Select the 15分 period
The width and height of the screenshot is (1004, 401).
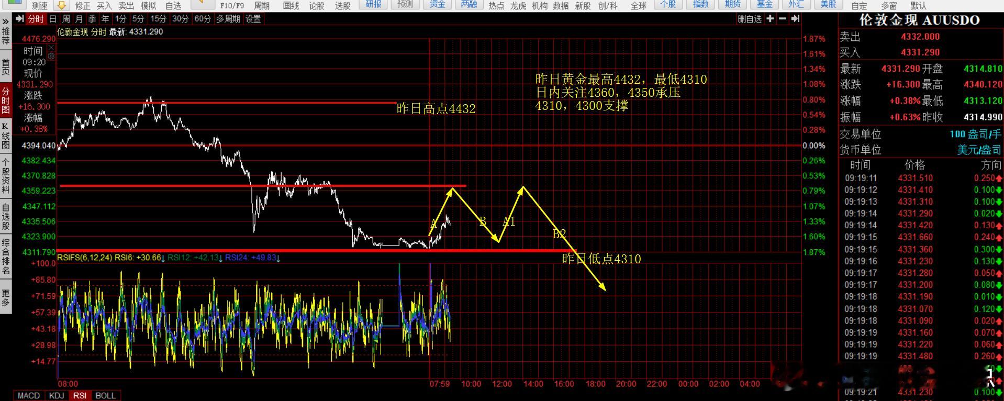(x=158, y=19)
